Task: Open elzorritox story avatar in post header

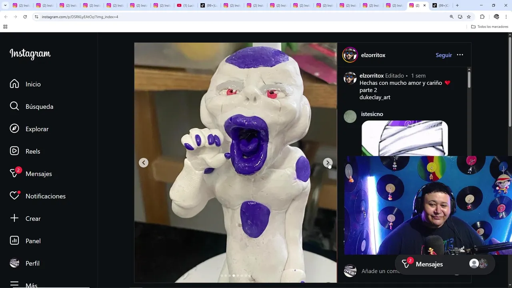Action: click(x=350, y=55)
